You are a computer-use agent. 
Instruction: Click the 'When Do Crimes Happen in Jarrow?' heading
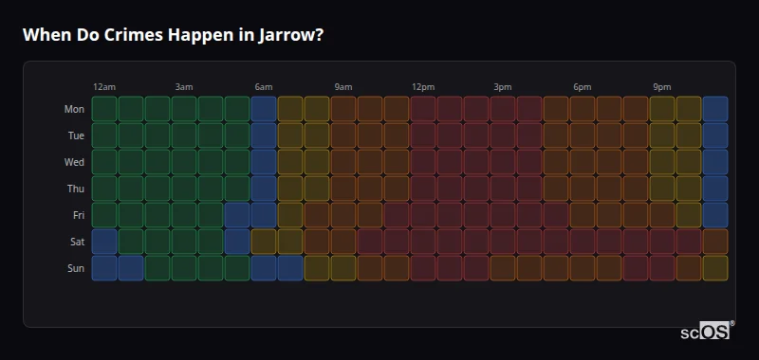(173, 35)
